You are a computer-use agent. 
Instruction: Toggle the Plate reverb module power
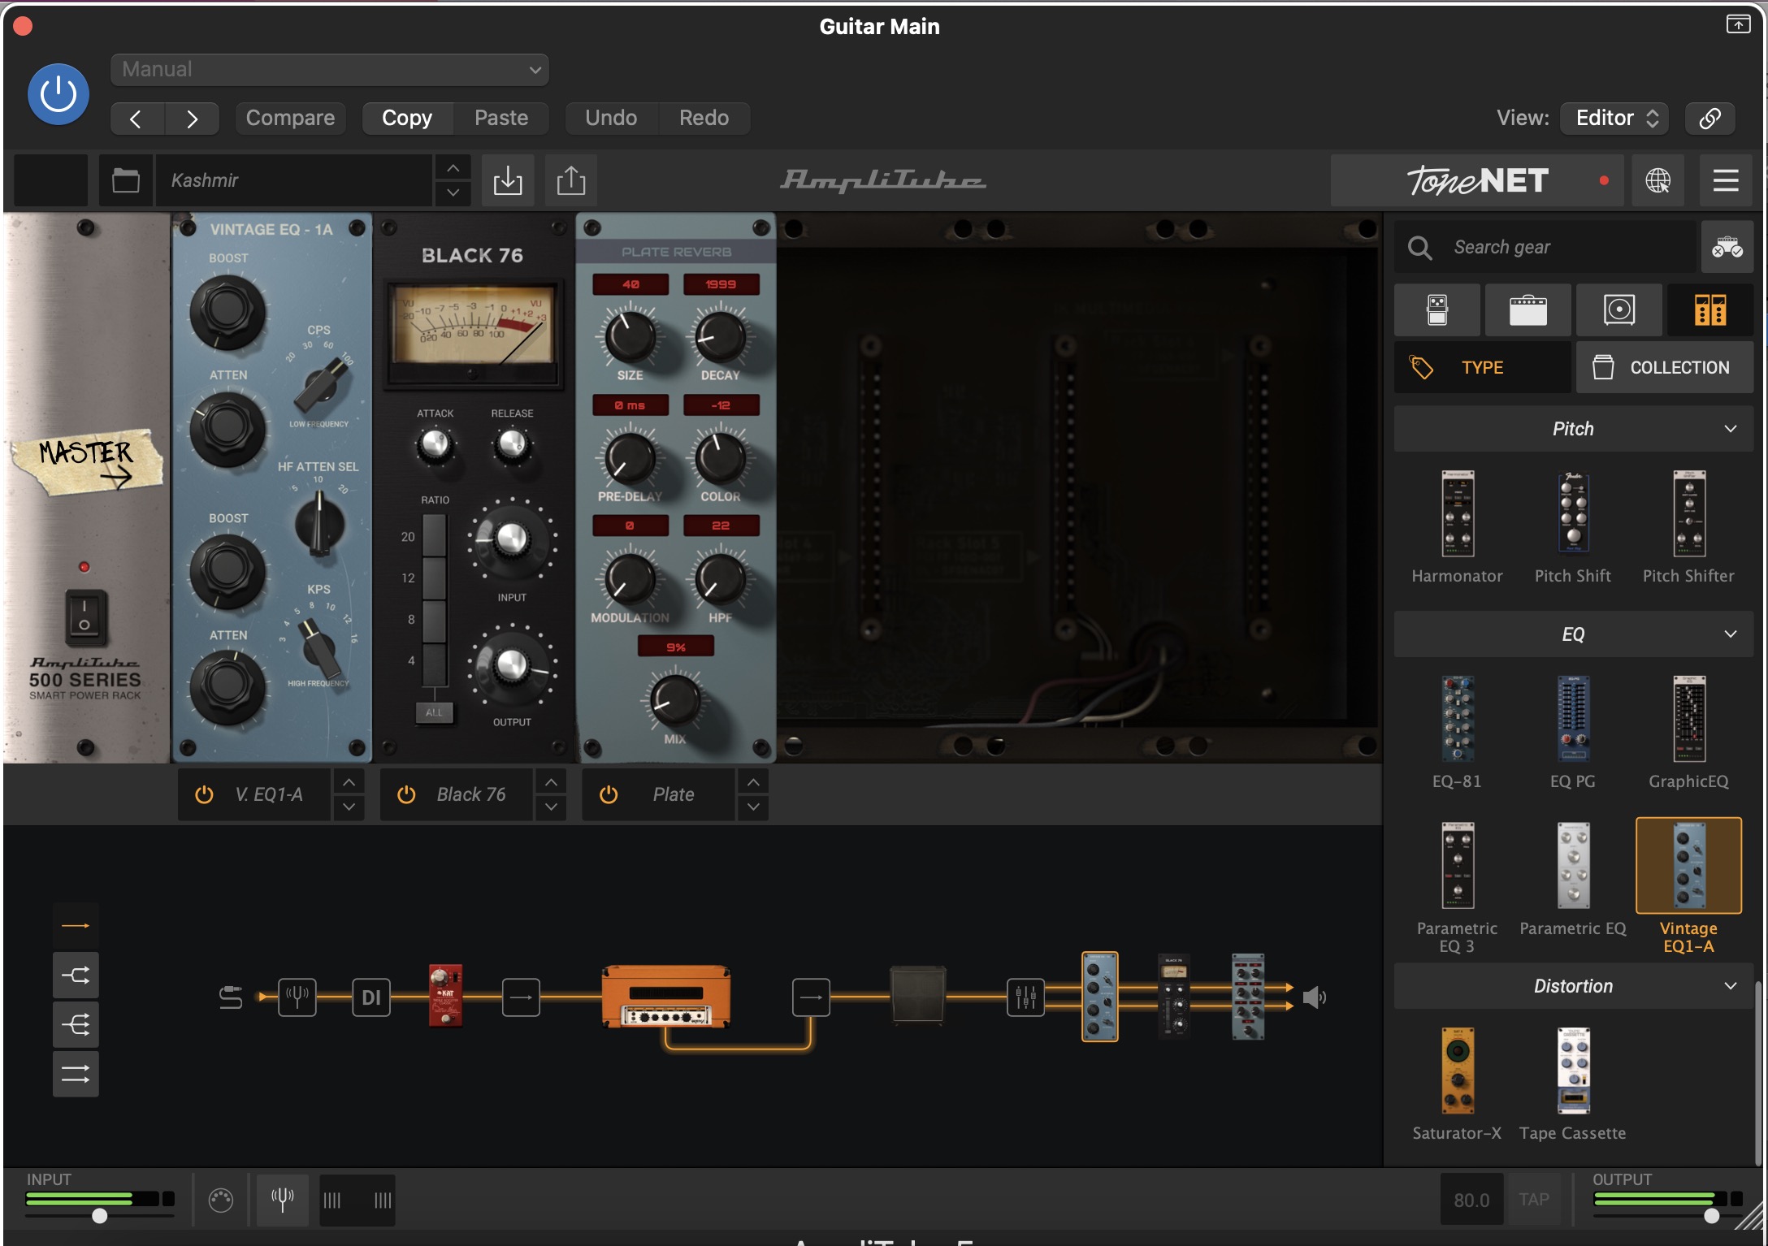pos(609,794)
